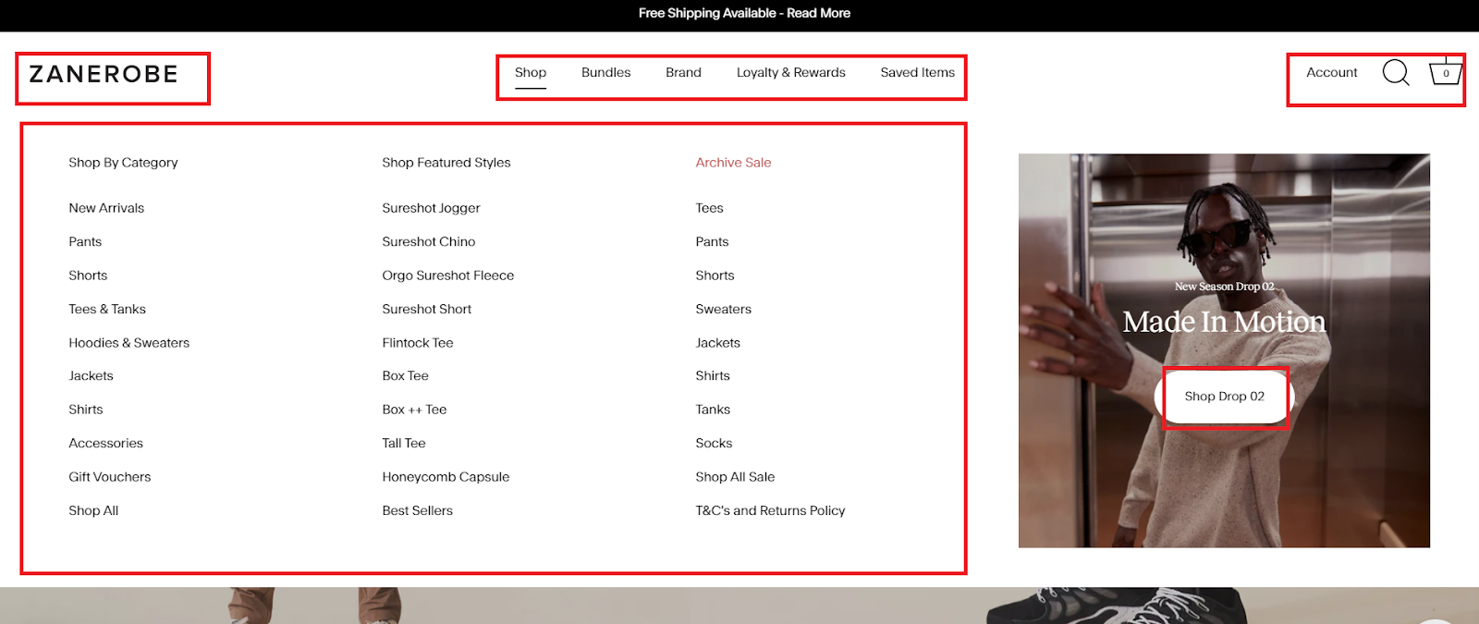Click the Shop Drop 02 button
1479x624 pixels.
[x=1225, y=396]
